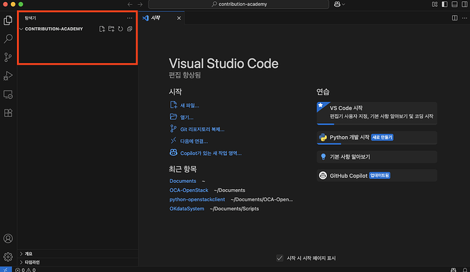
Task: Click the 다음에 연결 connect link
Action: click(189, 141)
